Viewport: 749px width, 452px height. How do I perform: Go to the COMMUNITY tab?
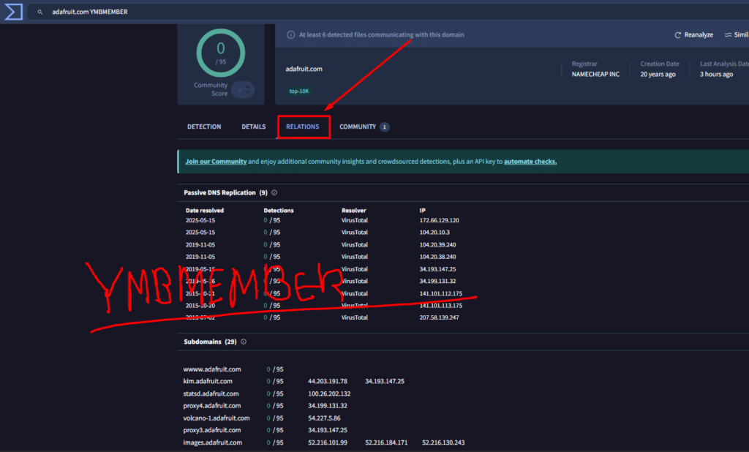(357, 127)
